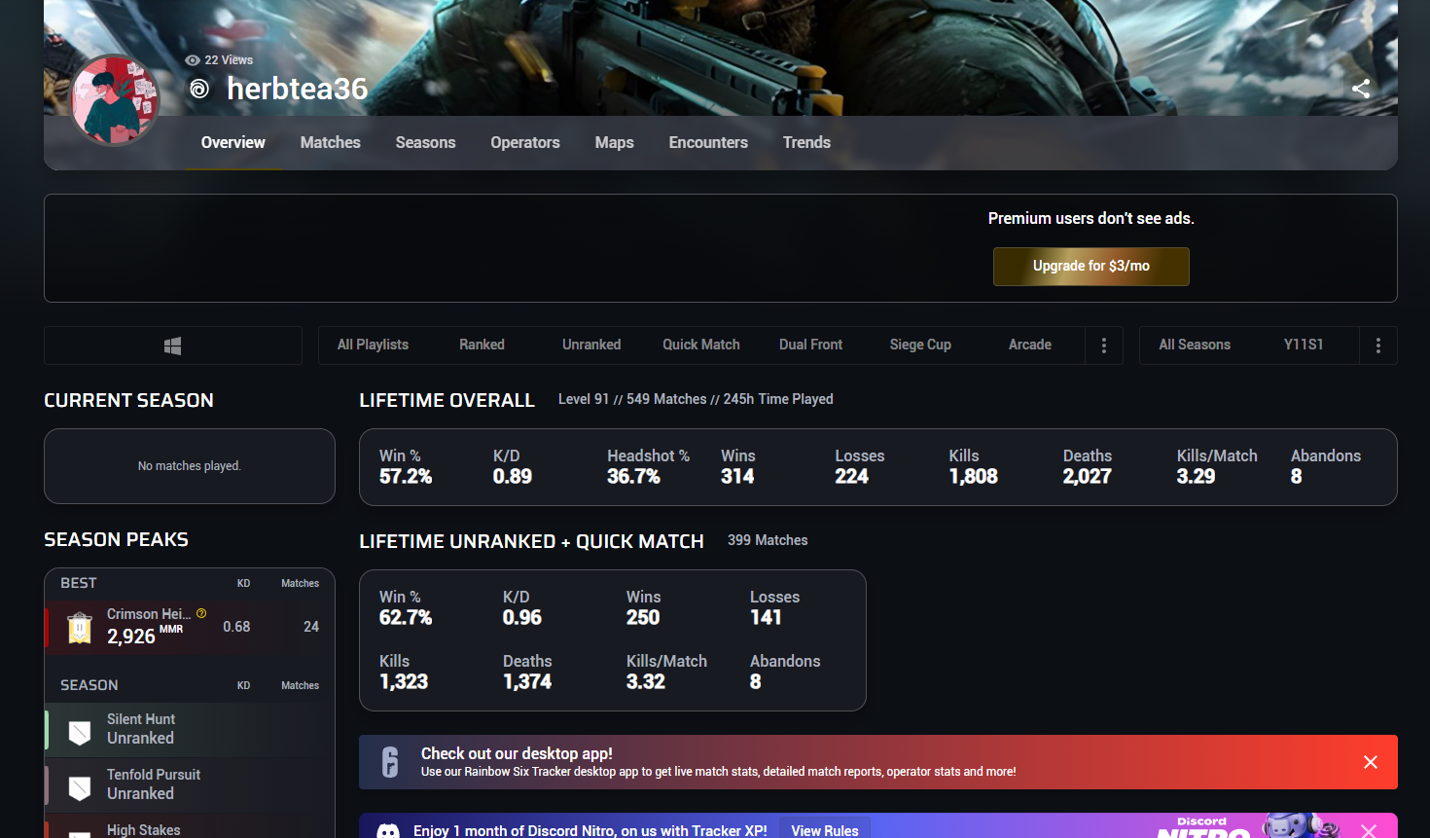This screenshot has height=838, width=1430.
Task: Click the Upgrade for $3/mo button
Action: [x=1091, y=267]
